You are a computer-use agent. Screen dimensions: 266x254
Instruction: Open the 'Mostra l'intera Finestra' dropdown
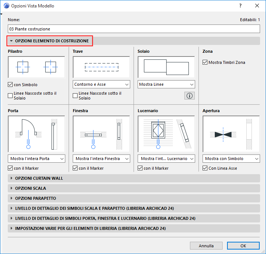click(101, 159)
